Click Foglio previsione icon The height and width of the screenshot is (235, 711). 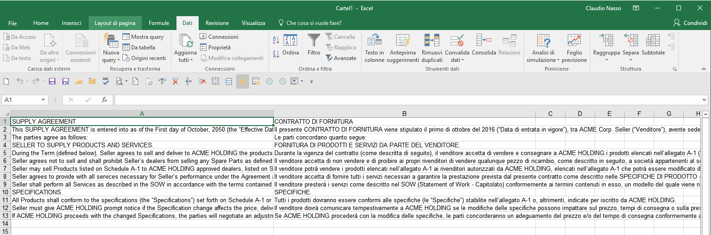click(x=574, y=40)
